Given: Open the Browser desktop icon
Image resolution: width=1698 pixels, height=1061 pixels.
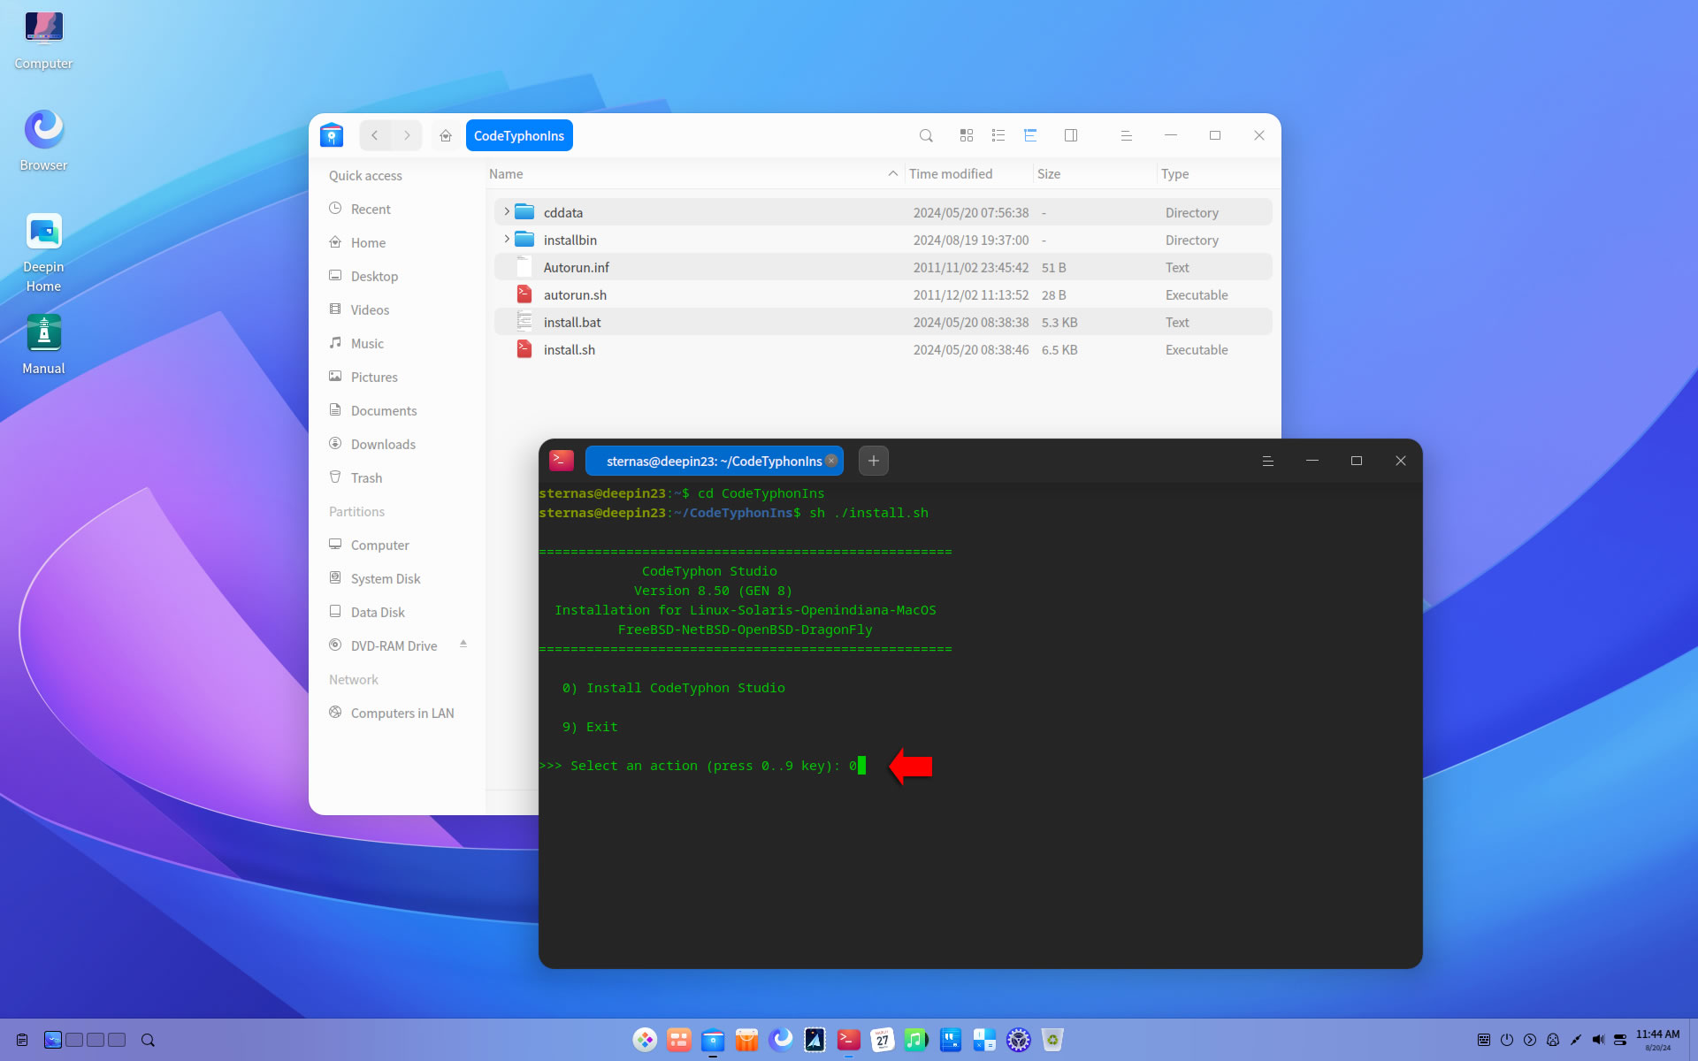Looking at the screenshot, I should 43,141.
